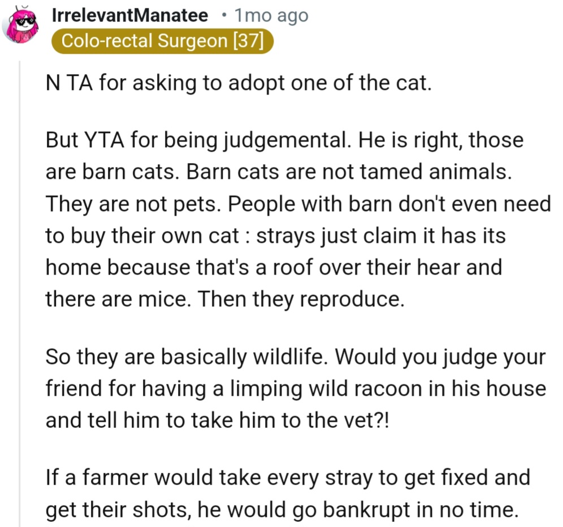563x527 pixels.
Task: Open the IrrelevantManatee username profile link
Action: tap(130, 15)
